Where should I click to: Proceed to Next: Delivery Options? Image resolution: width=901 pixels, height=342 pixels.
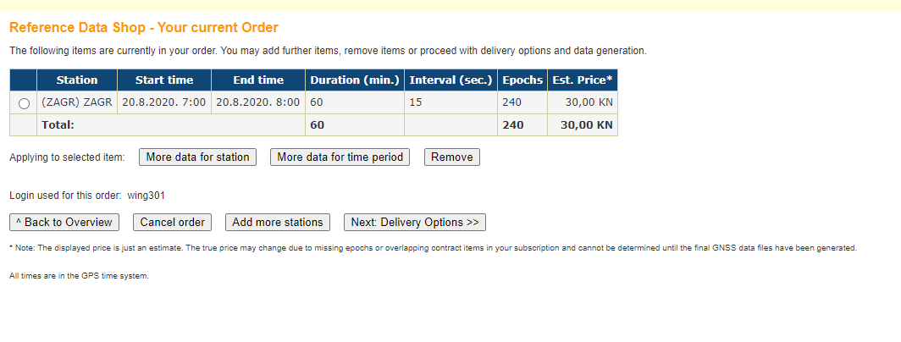tap(415, 223)
